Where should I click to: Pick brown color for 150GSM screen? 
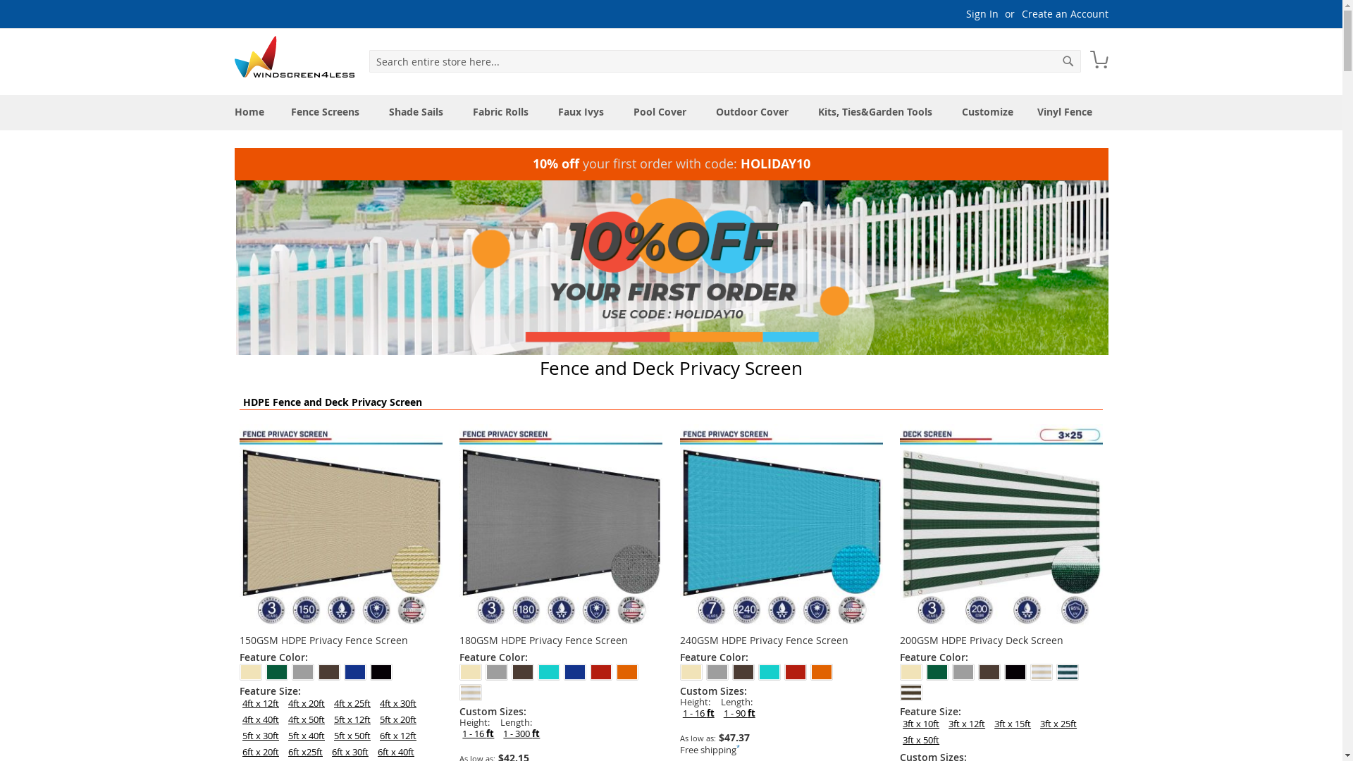[329, 672]
